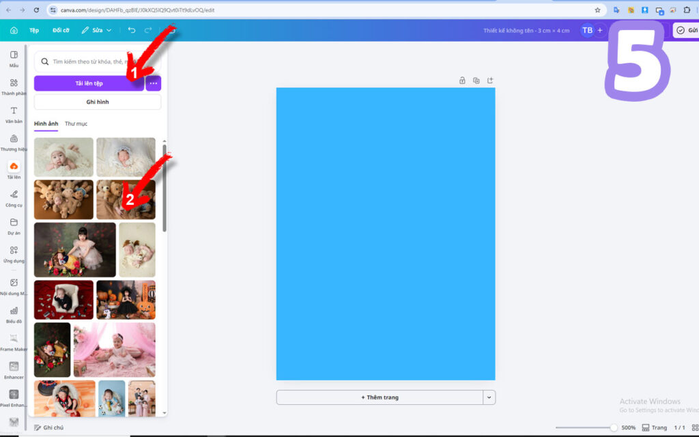Open the Công cụ tools panel

pyautogui.click(x=14, y=199)
